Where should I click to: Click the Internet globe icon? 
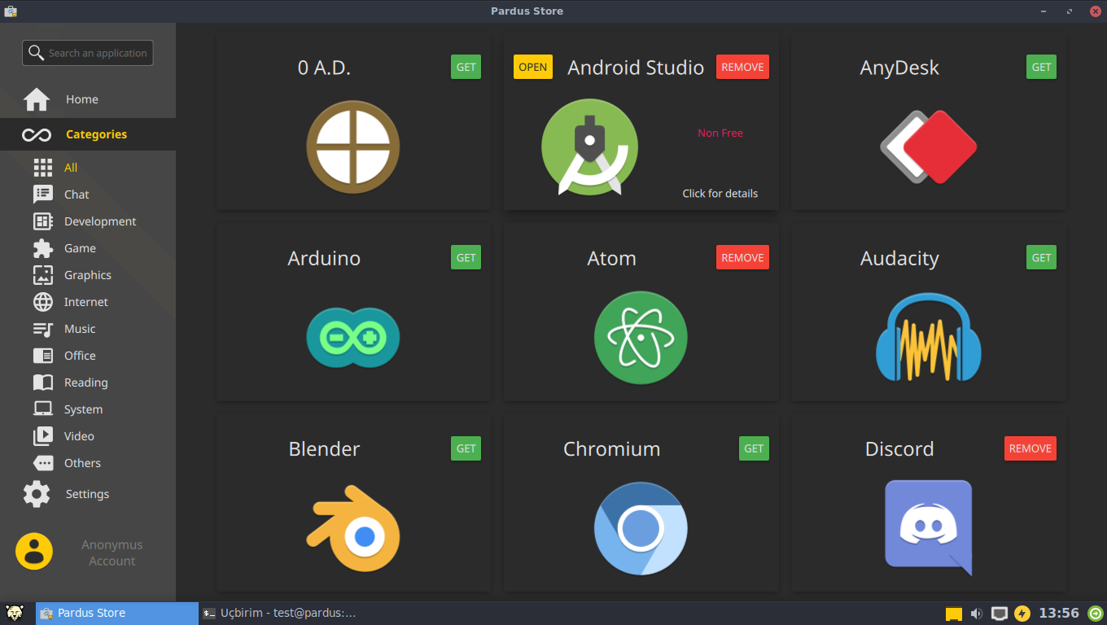(43, 302)
